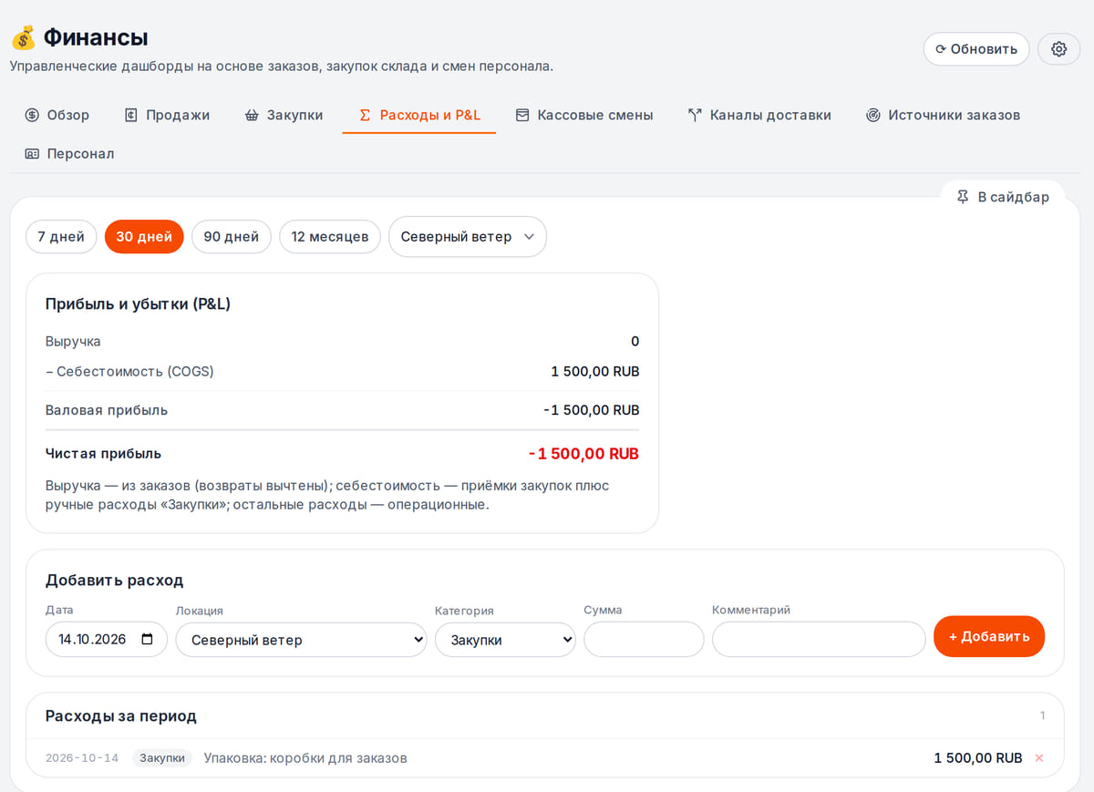Select the Расходы и P&L tab

tap(419, 115)
